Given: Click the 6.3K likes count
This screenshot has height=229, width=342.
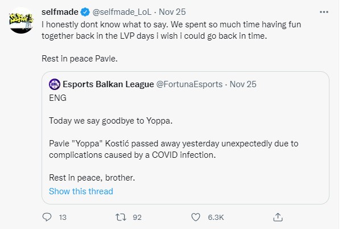Looking at the screenshot, I should coord(216,217).
